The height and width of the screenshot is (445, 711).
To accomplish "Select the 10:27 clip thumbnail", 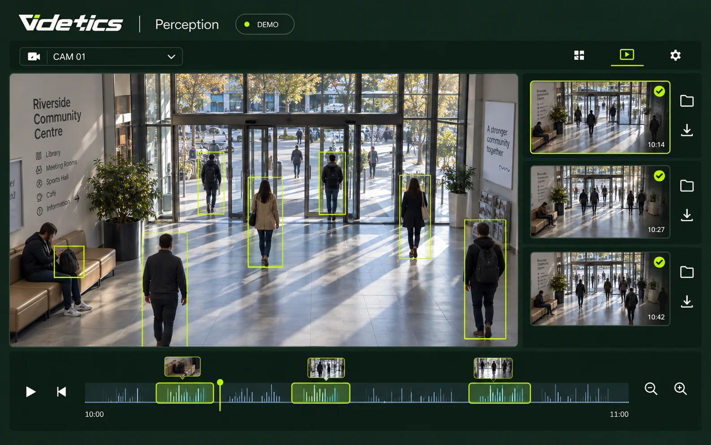I will [x=600, y=202].
